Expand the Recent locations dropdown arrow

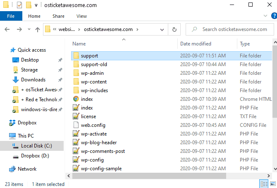(29, 29)
